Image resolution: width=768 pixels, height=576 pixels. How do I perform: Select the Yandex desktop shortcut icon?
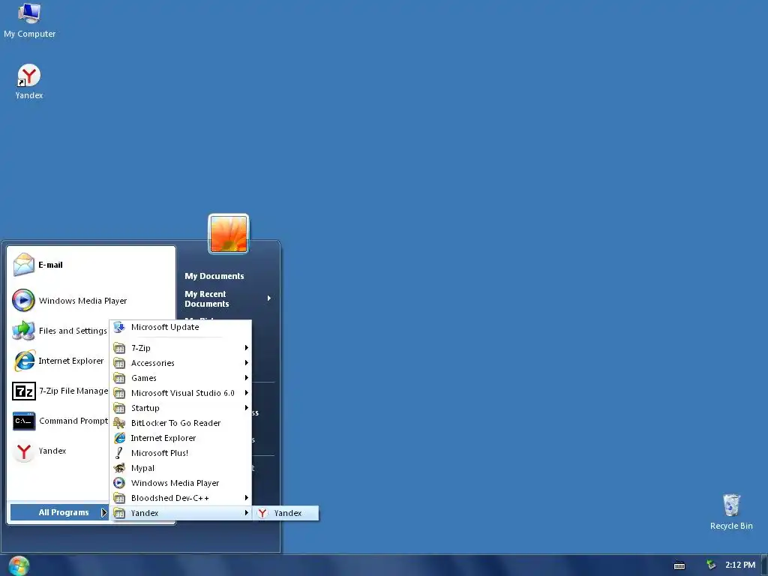(29, 76)
